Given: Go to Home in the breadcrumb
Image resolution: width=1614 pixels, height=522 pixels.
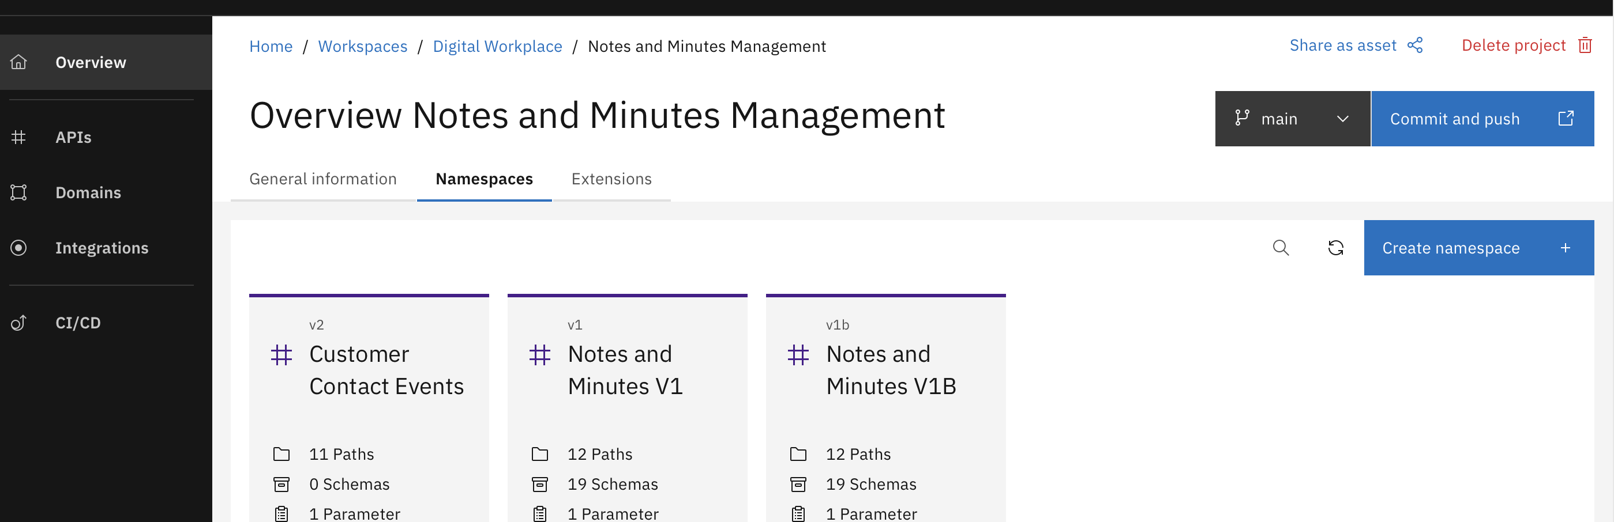Looking at the screenshot, I should click(271, 46).
